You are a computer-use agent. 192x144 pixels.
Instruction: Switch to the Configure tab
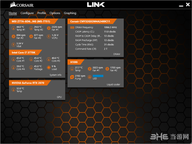click(x=27, y=13)
